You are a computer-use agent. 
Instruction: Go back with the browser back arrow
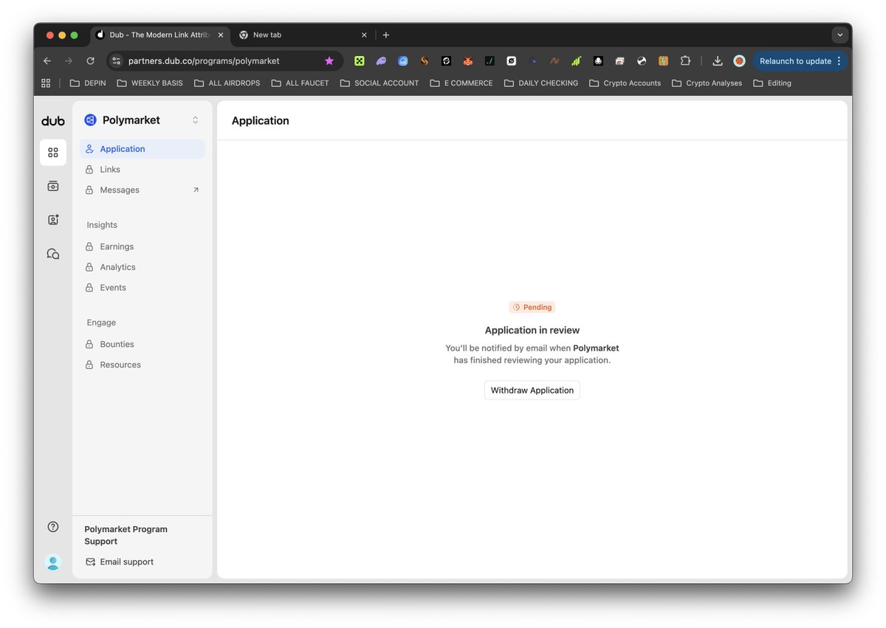(x=47, y=61)
